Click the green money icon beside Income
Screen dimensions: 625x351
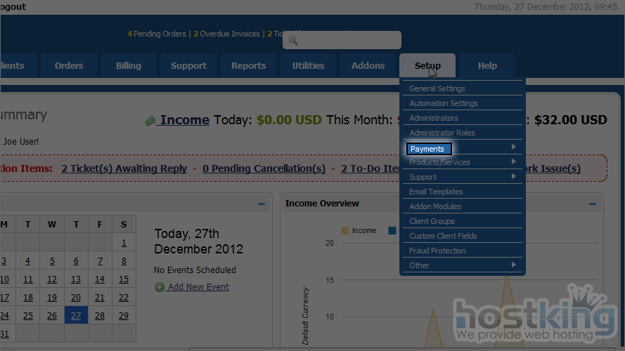150,121
